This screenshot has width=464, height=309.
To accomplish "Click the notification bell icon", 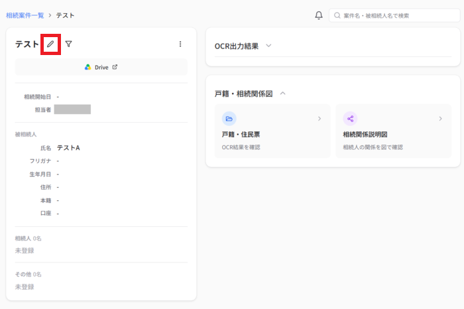I will (319, 15).
